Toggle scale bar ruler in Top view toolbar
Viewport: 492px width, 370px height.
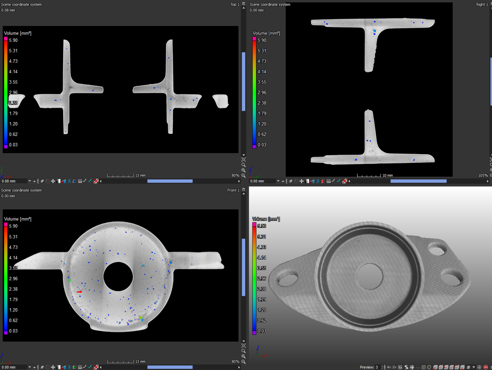click(x=80, y=181)
